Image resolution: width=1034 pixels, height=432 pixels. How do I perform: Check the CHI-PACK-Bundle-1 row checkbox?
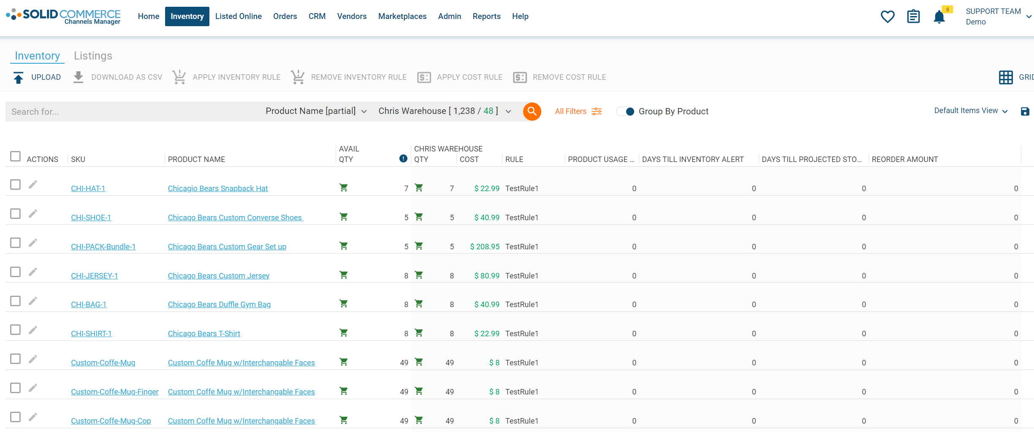point(15,243)
